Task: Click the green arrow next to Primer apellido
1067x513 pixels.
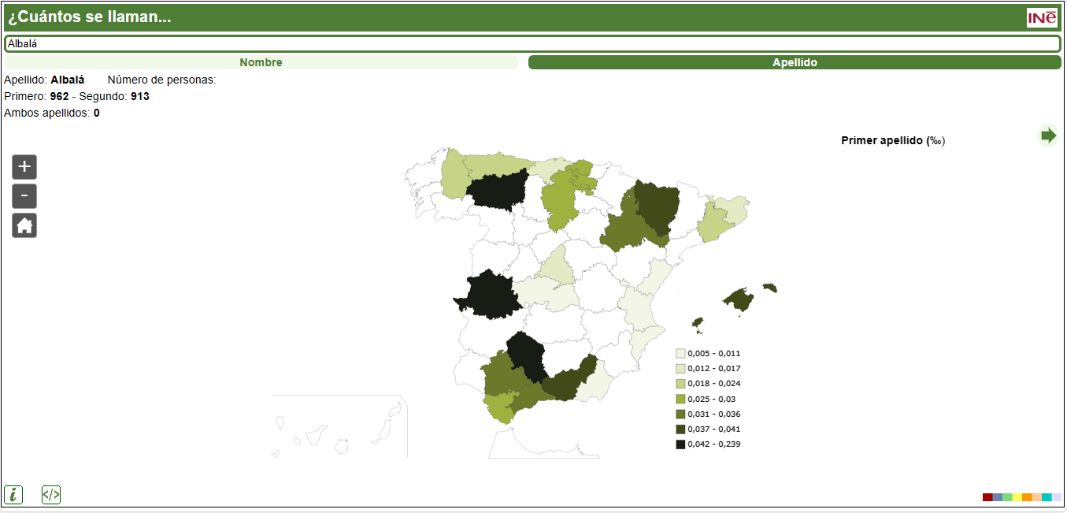Action: coord(1048,136)
